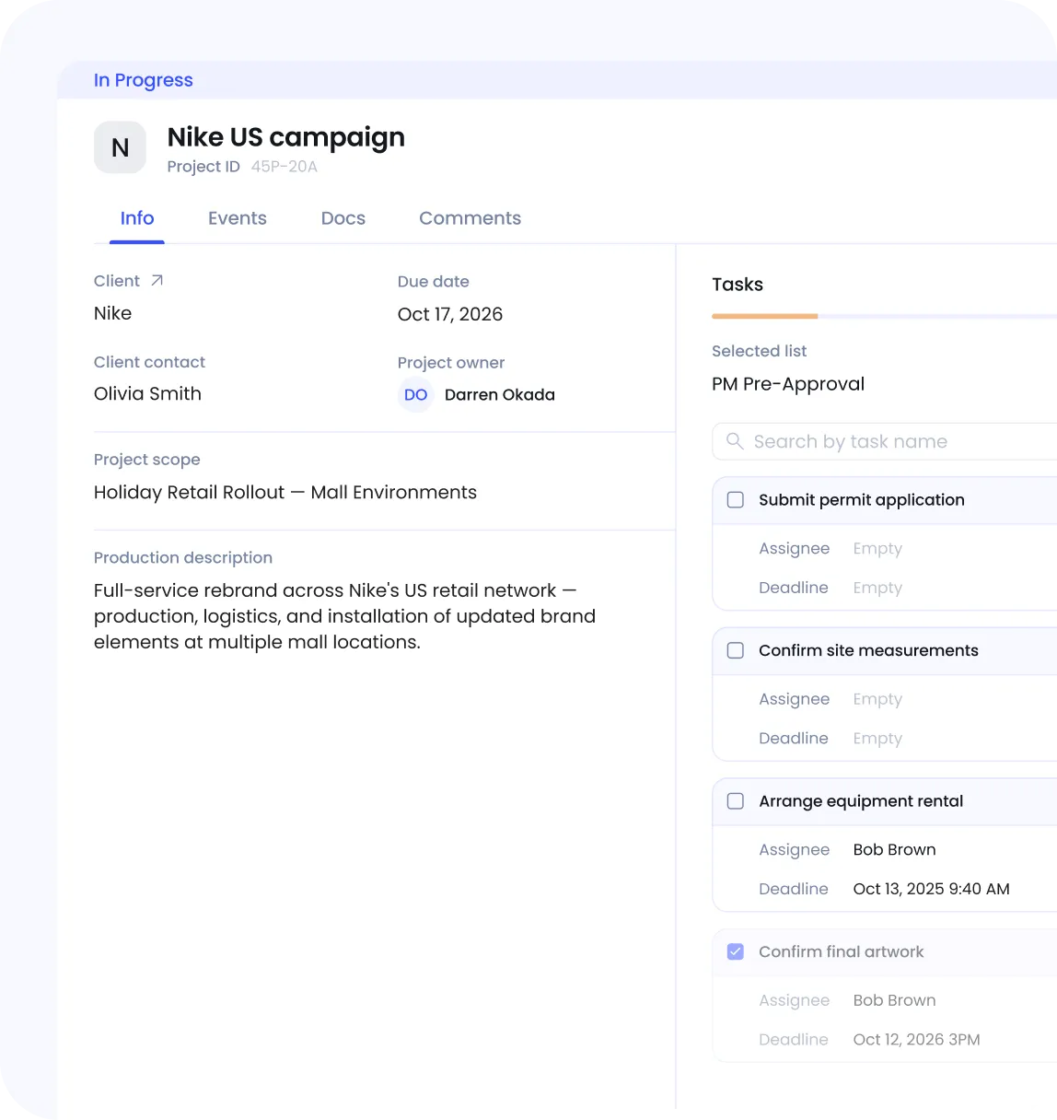Click the search magnifier icon
This screenshot has width=1057, height=1120.
pyautogui.click(x=735, y=441)
